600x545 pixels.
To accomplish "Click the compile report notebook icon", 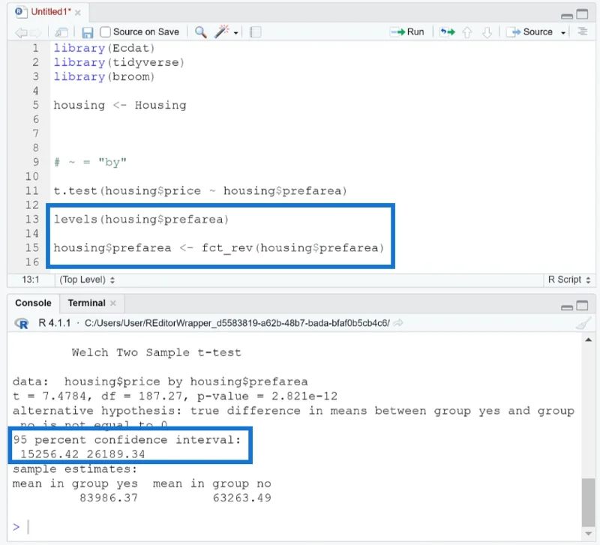I will (x=255, y=32).
